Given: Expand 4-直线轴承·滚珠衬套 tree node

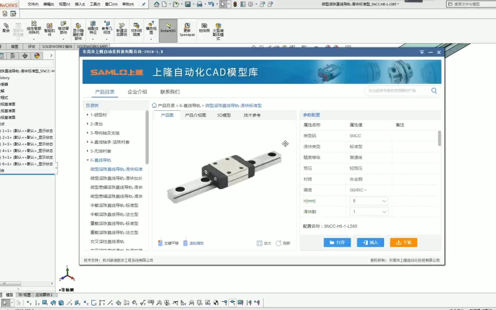Looking at the screenshot, I should point(88,142).
